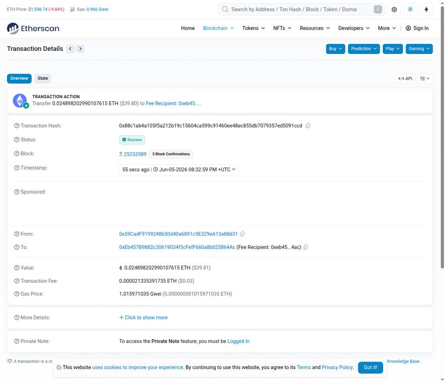Click the search magnifier icon
Screen dimensions: 445x383
[x=225, y=9]
